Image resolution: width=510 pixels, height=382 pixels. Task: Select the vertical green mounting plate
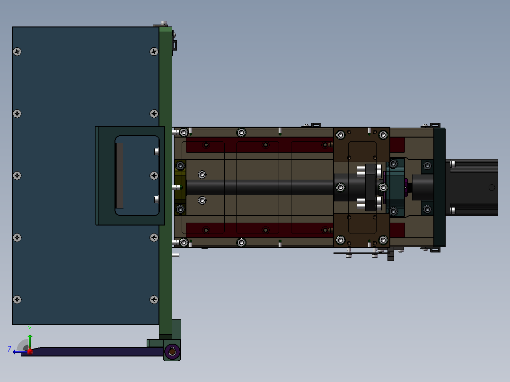(x=166, y=182)
